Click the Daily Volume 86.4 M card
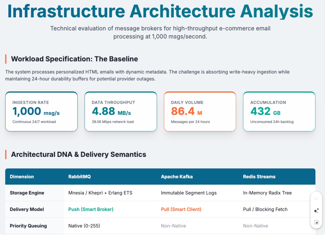 [x=200, y=111]
